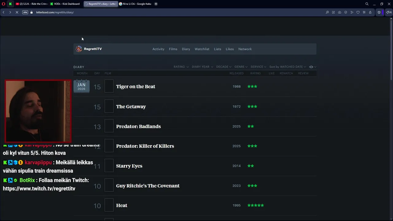
Task: Click the JAN 2026 calendar icon
Action: 81,86
